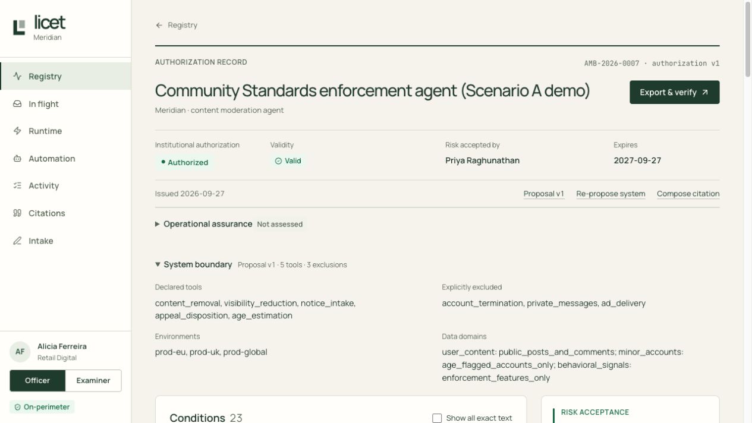
Task: Switch to Examiner role
Action: (x=93, y=380)
